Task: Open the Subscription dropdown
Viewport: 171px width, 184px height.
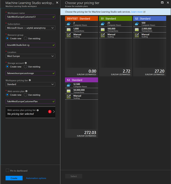Action: point(30,28)
